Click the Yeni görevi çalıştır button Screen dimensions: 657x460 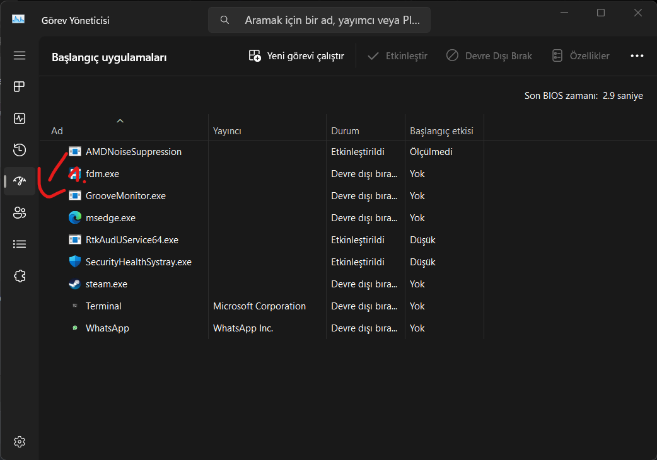coord(296,56)
